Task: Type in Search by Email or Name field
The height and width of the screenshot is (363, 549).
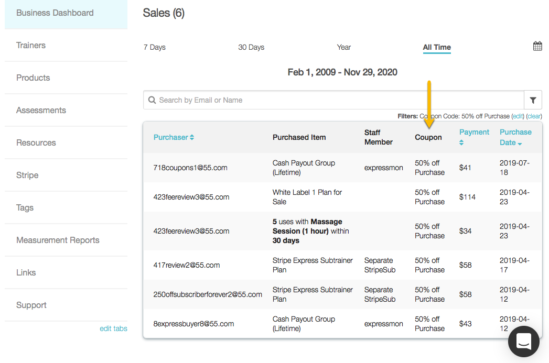Action: 336,100
